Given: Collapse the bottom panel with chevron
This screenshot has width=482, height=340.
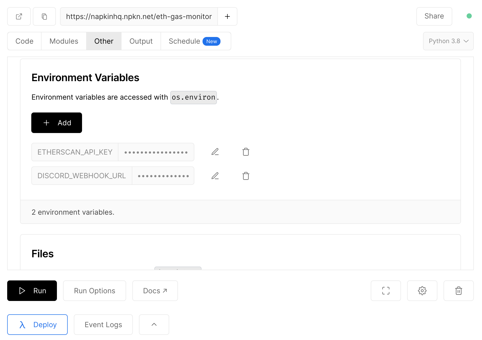Looking at the screenshot, I should coord(154,325).
